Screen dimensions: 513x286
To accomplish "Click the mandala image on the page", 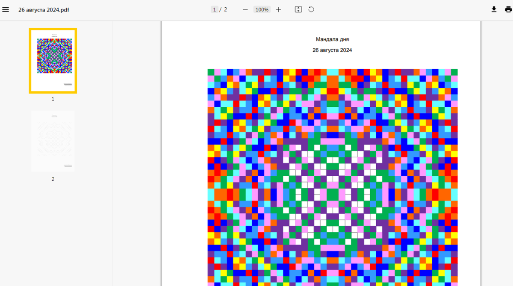I will (x=333, y=177).
